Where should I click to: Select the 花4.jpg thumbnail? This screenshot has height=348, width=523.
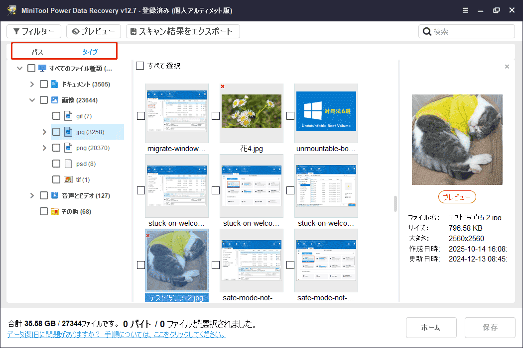click(x=251, y=113)
